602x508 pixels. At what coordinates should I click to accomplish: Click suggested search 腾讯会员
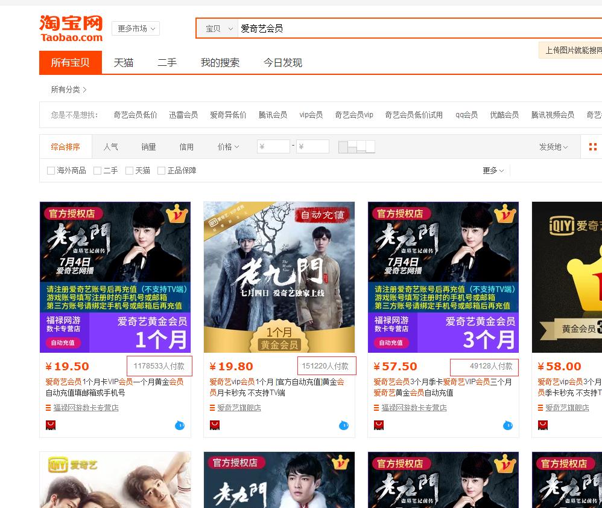[273, 115]
